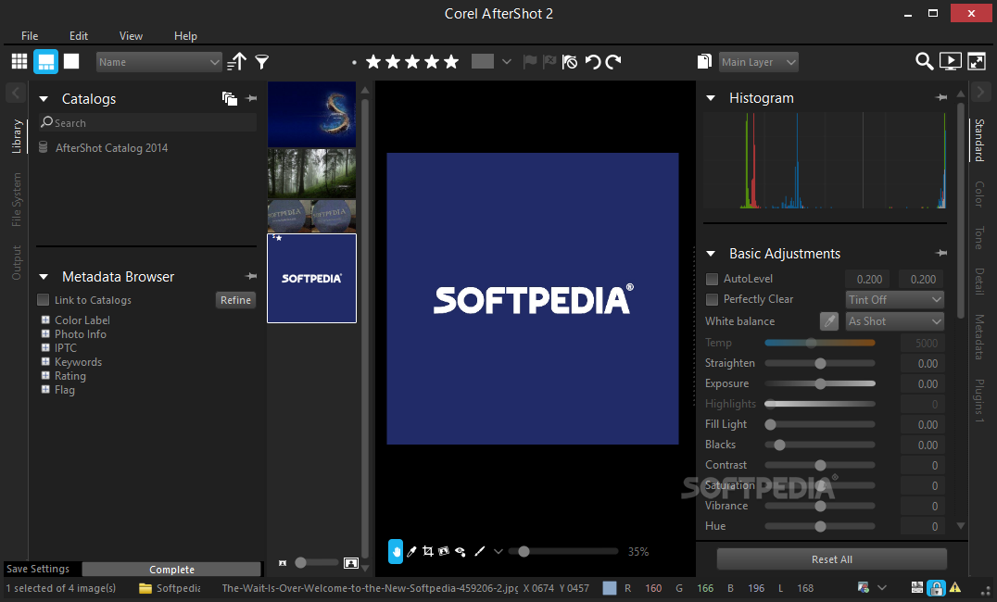The width and height of the screenshot is (997, 602).
Task: Open the File menu
Action: point(30,35)
